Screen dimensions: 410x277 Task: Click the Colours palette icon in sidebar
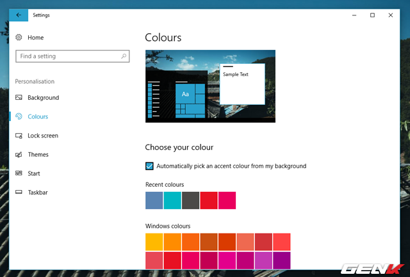[x=19, y=116]
